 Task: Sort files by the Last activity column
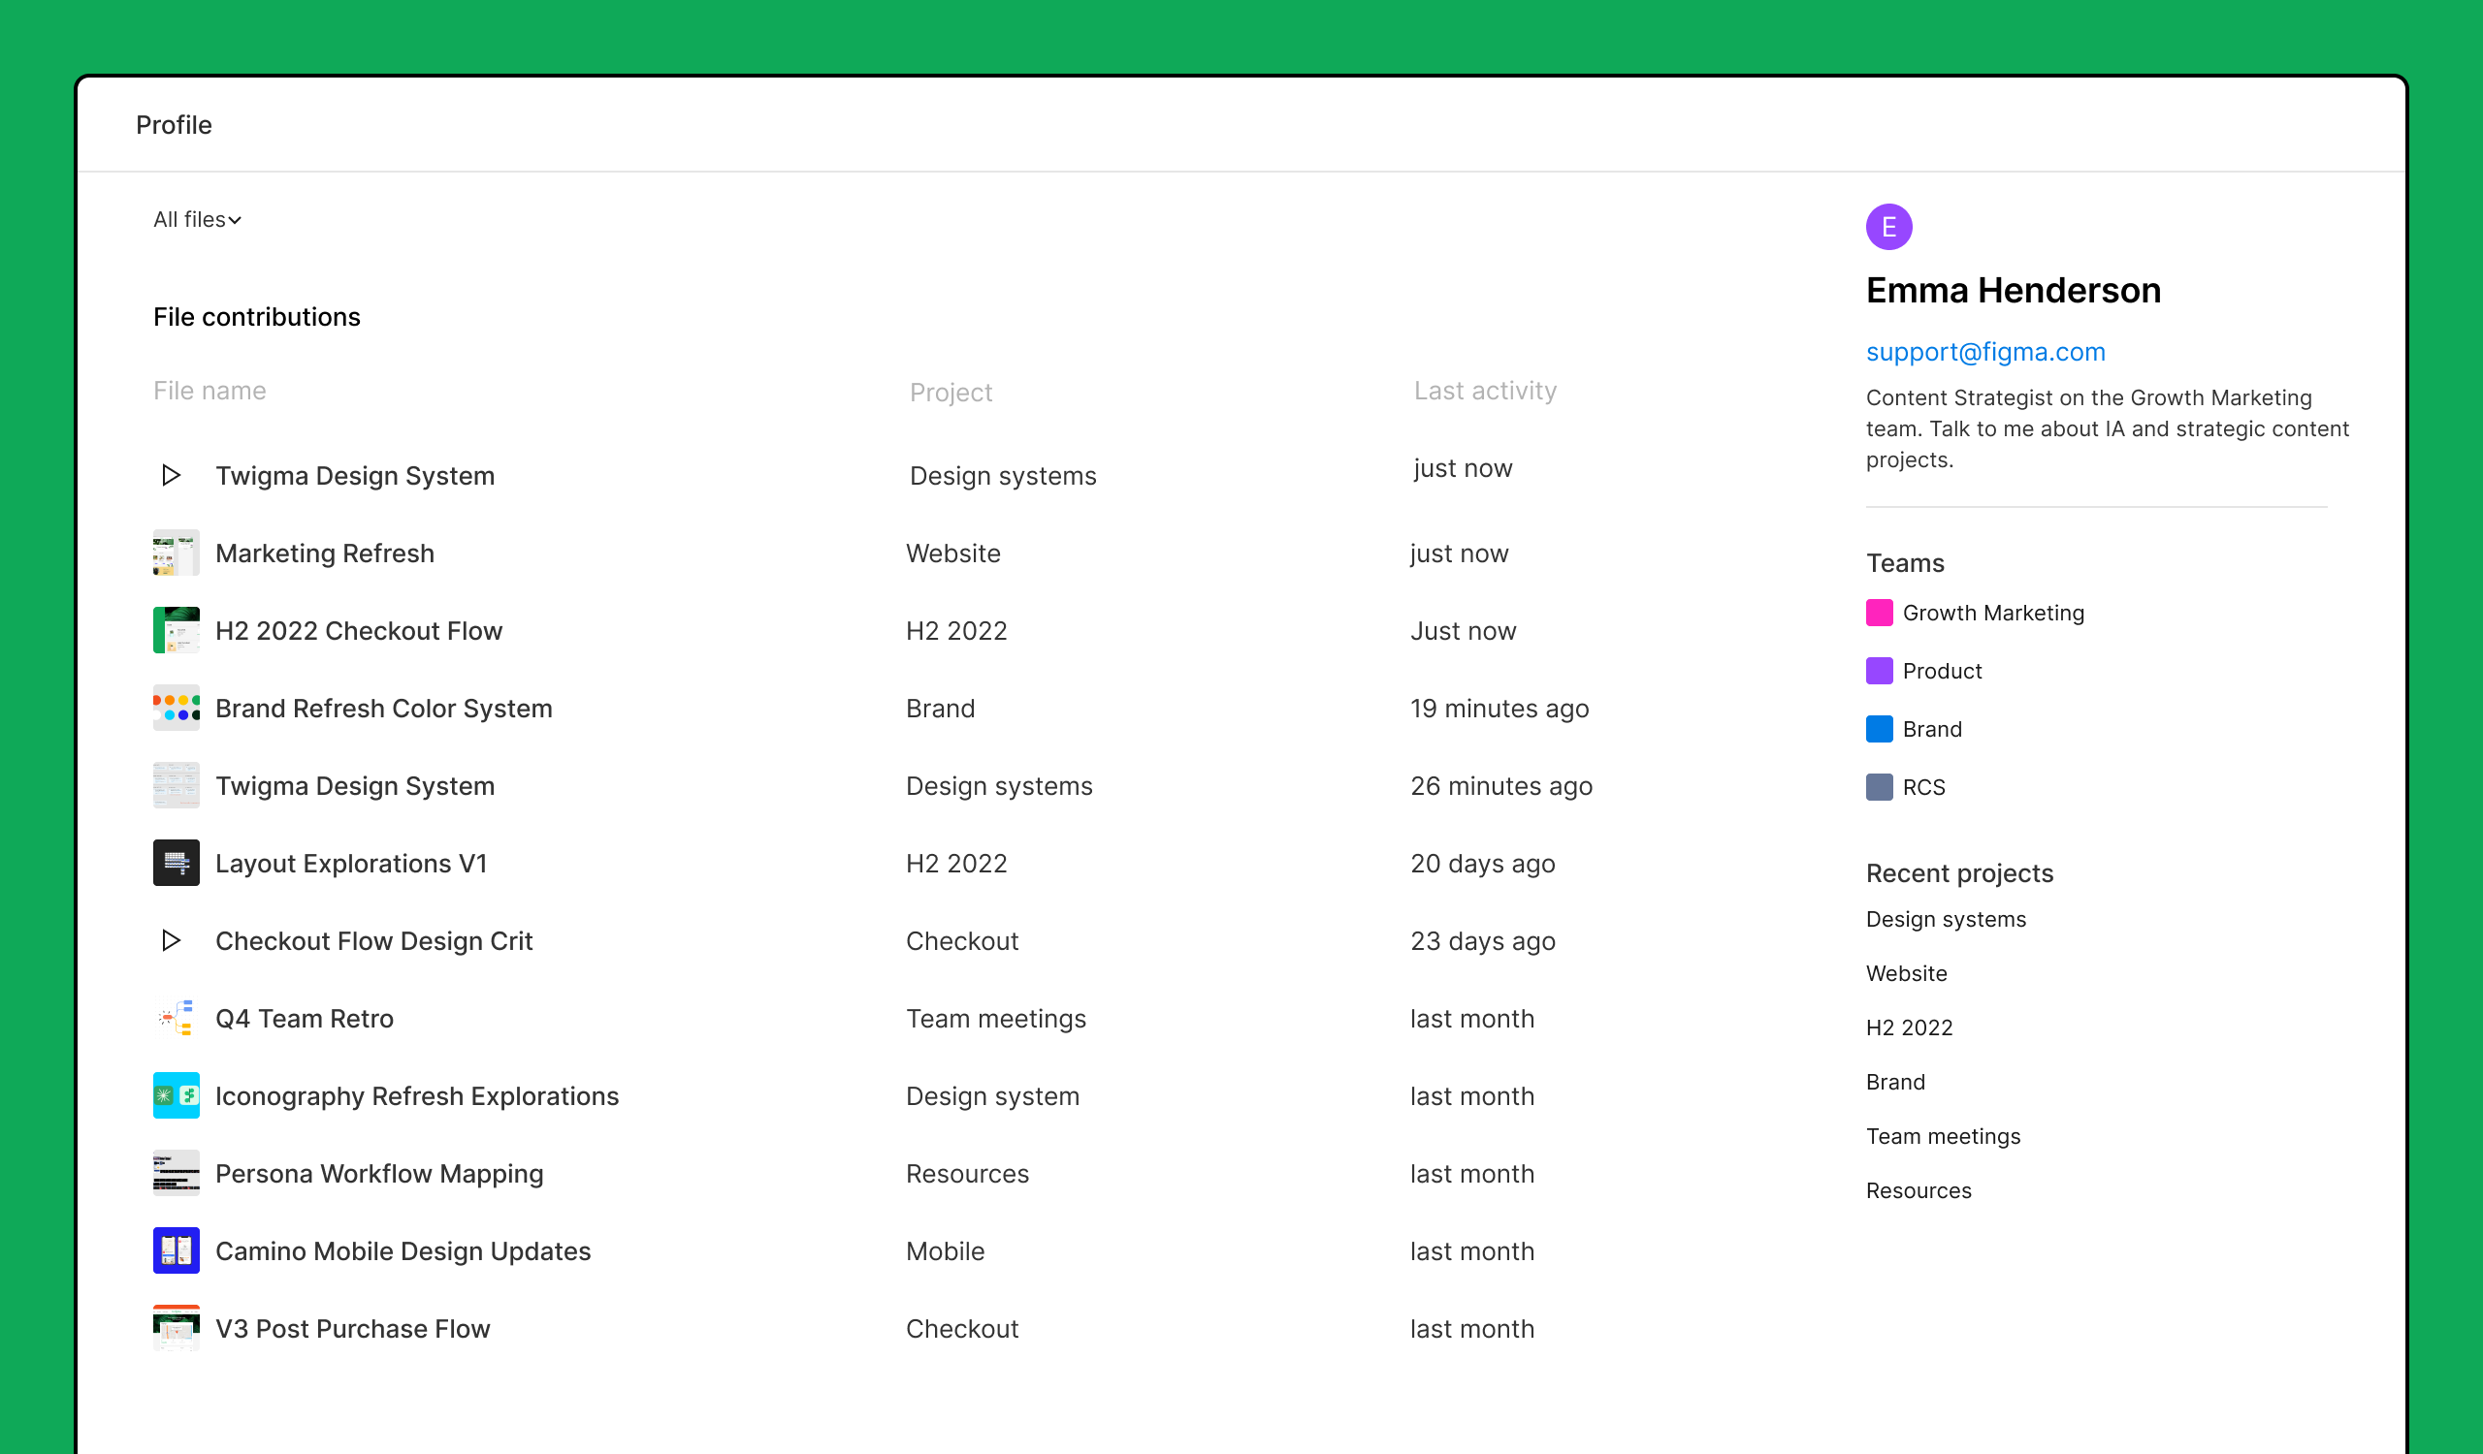[1486, 390]
